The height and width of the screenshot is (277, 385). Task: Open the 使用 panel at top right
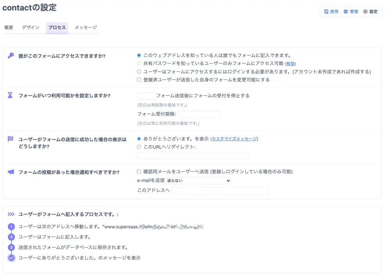[x=331, y=12]
